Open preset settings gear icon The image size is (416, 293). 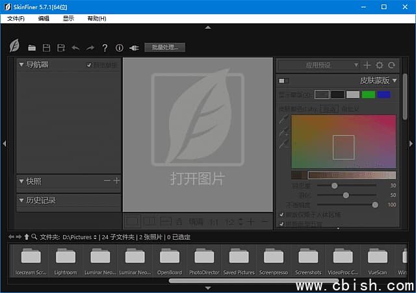[380, 65]
